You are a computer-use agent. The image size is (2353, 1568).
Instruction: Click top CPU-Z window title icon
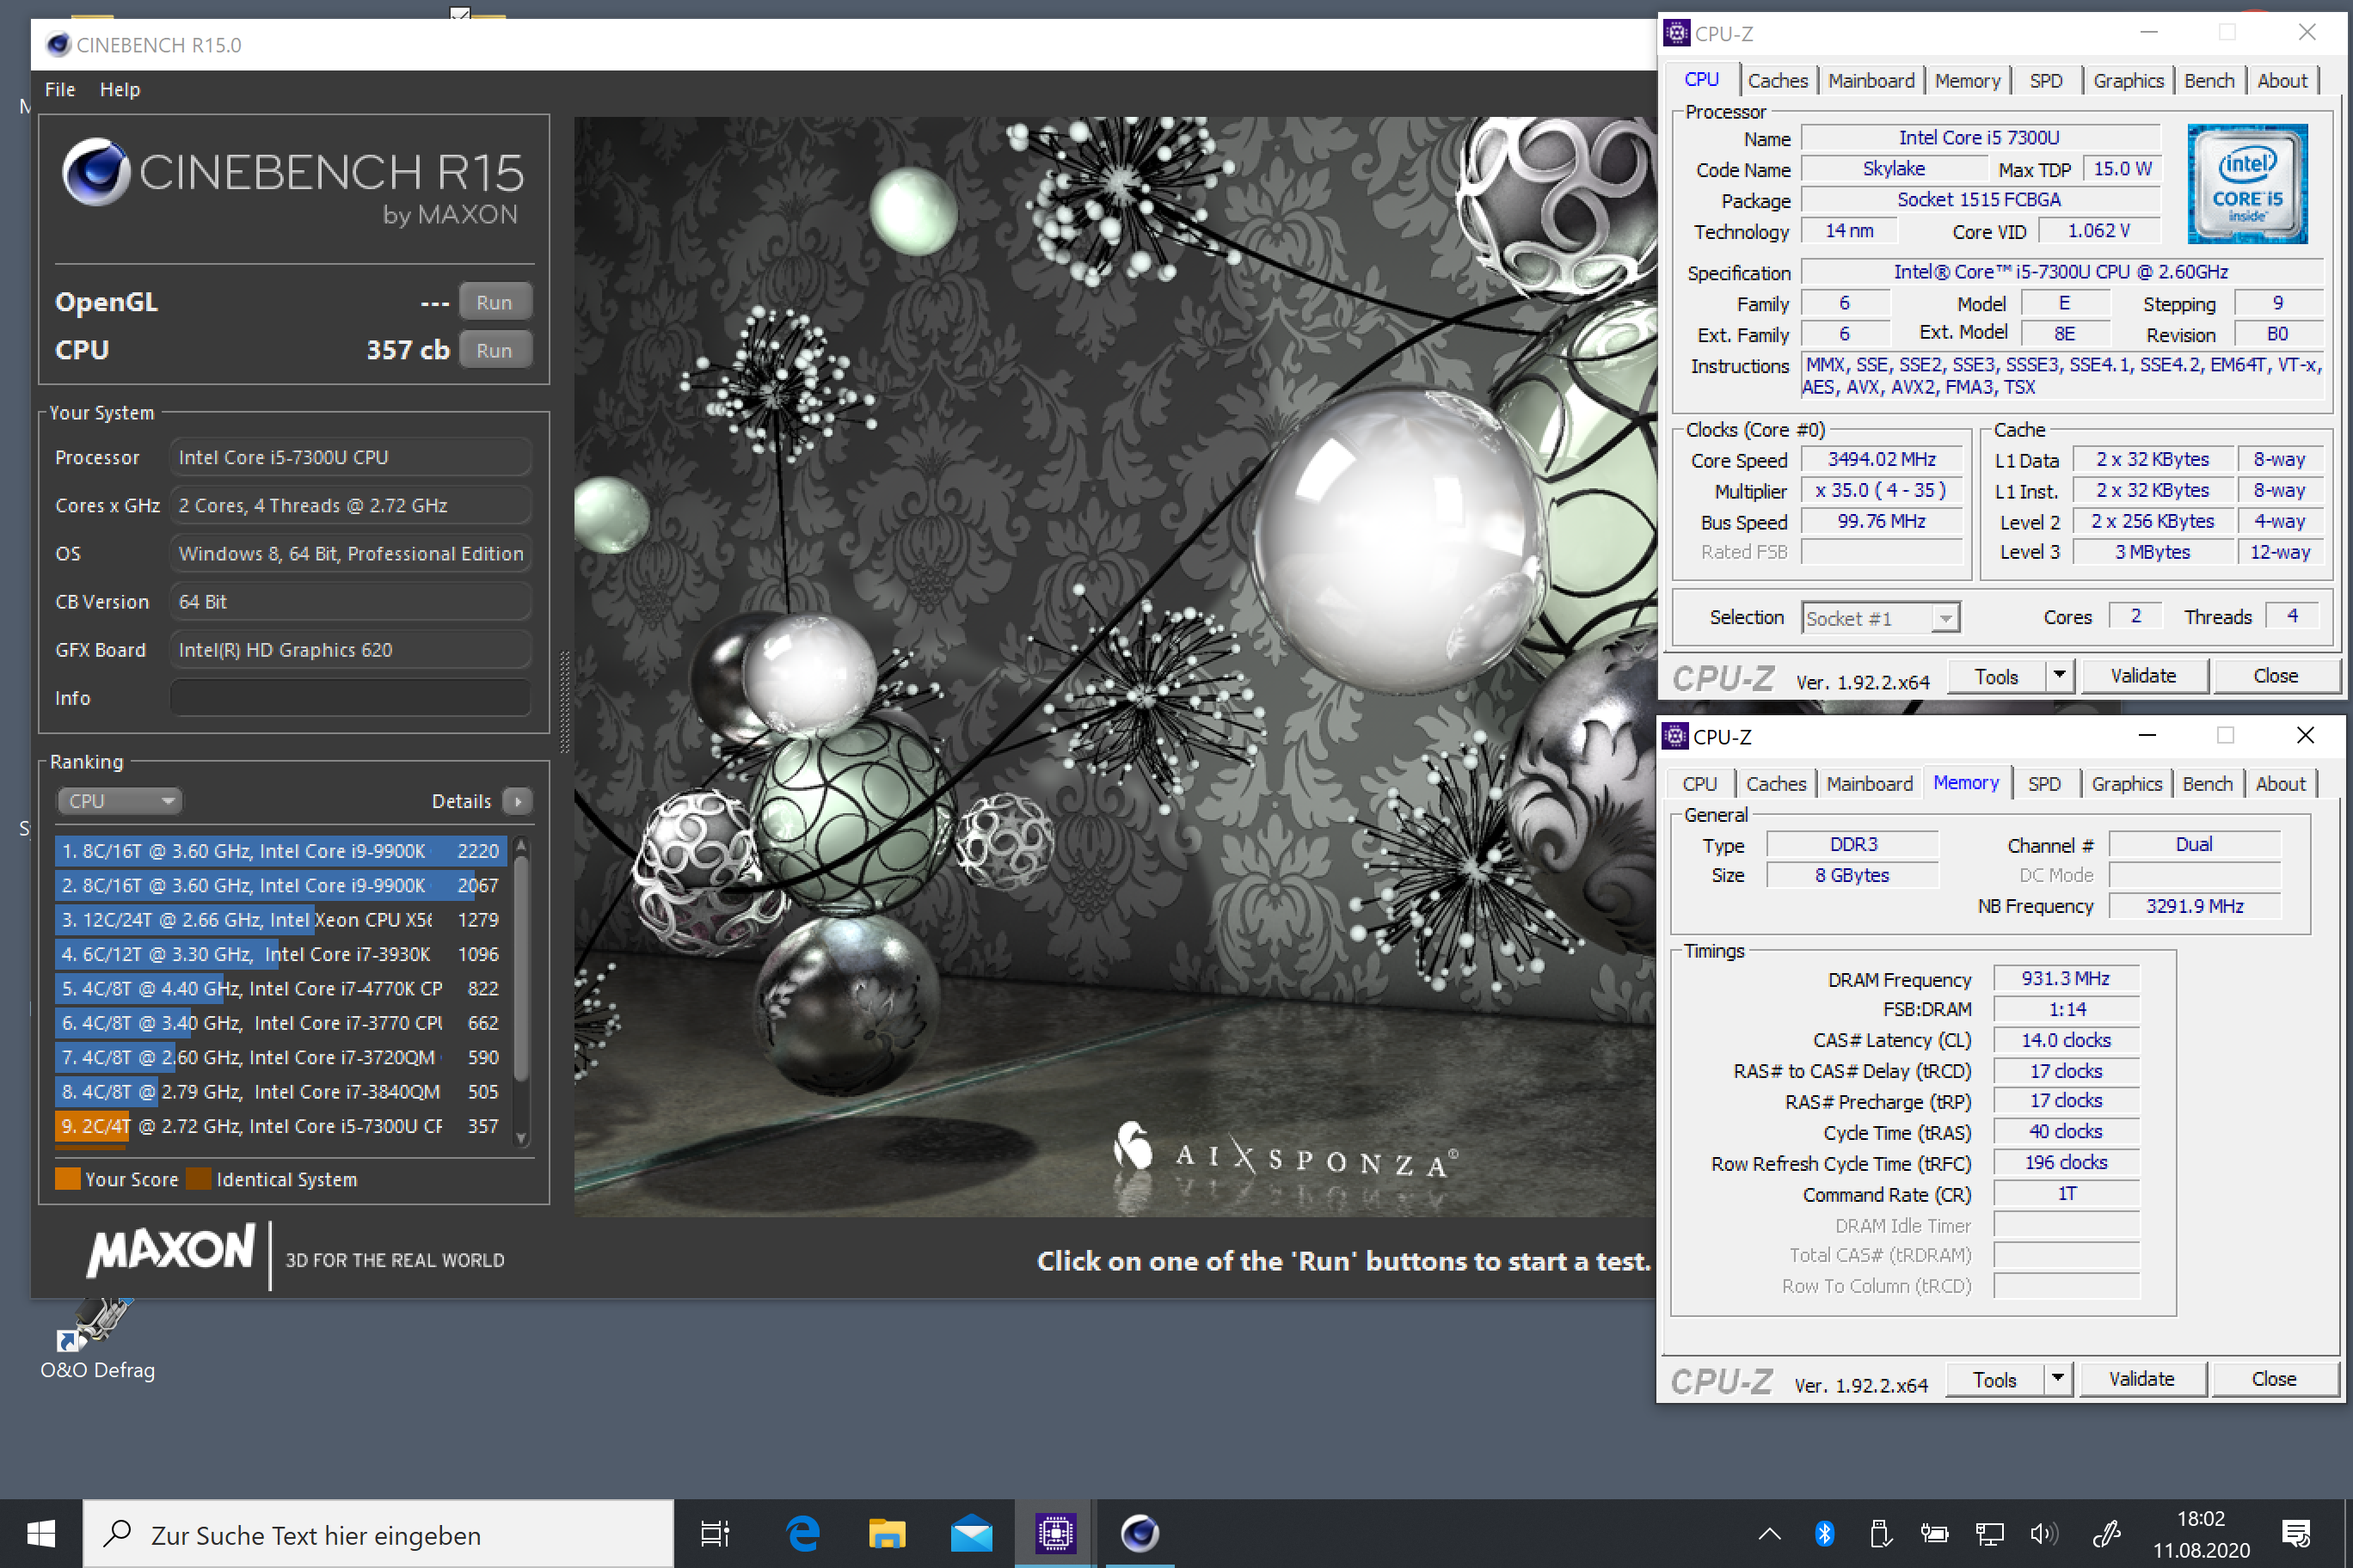(x=1677, y=33)
